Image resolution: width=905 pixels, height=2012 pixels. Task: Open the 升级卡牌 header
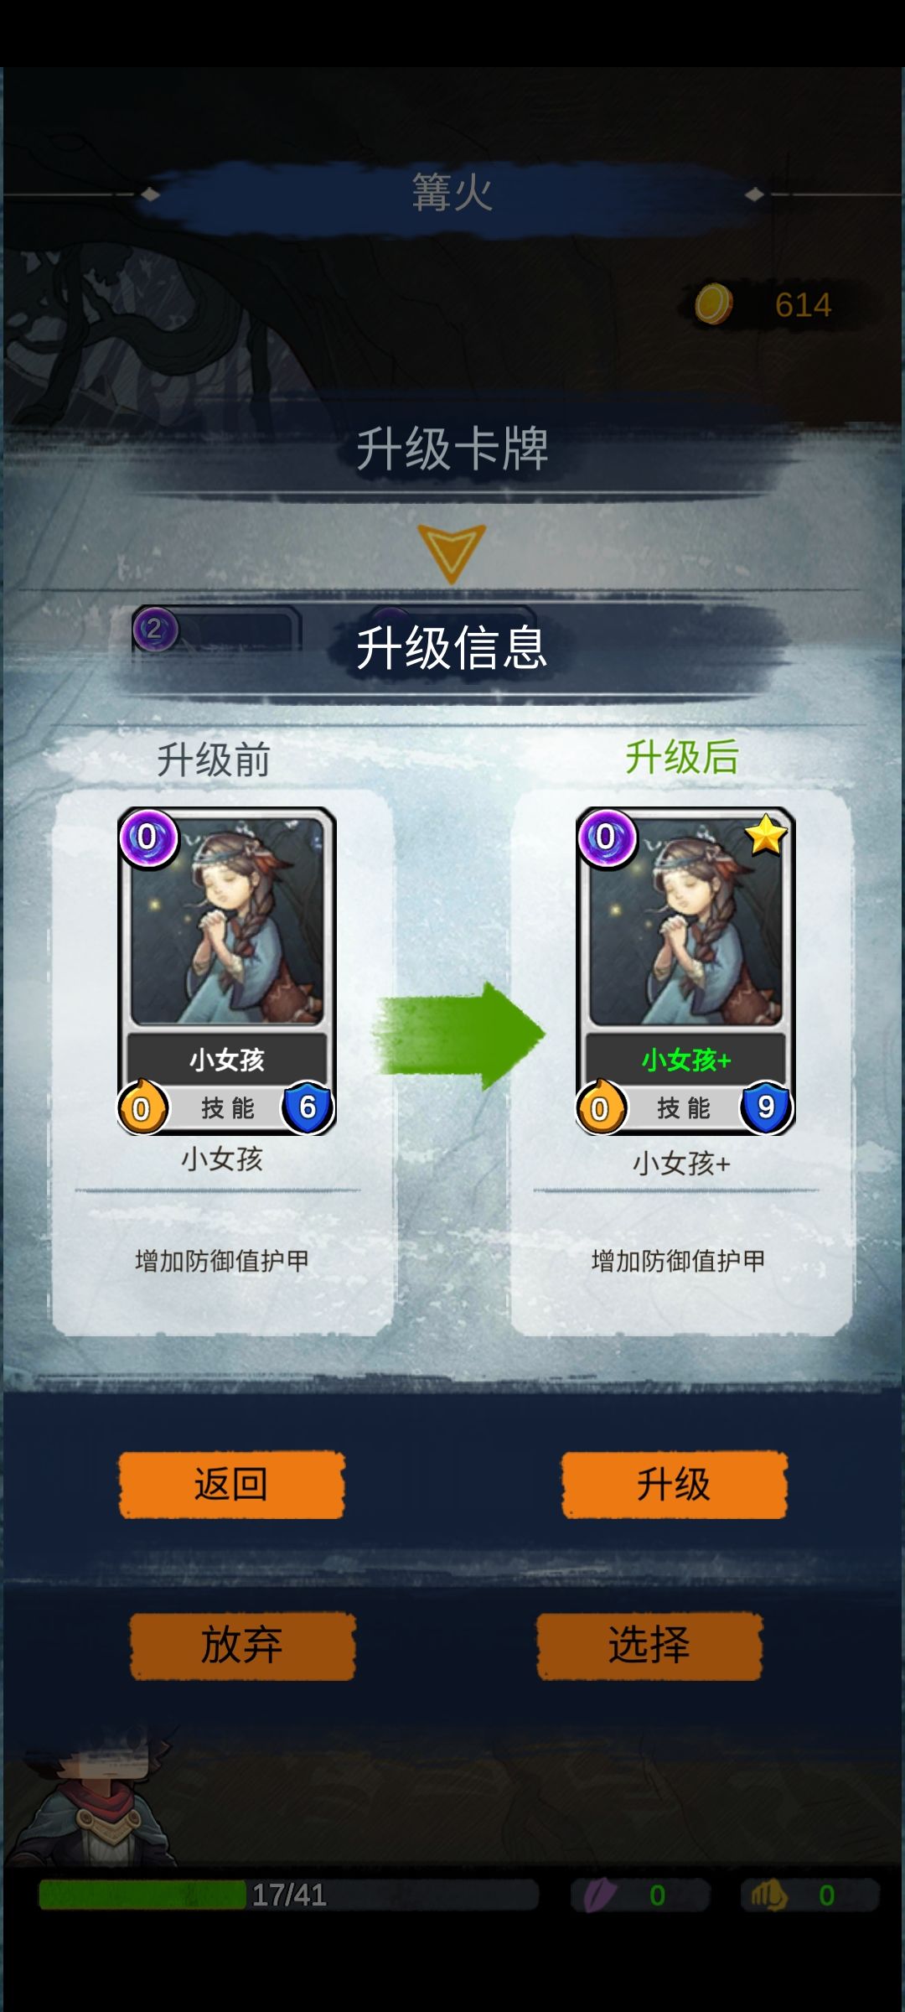(x=452, y=449)
